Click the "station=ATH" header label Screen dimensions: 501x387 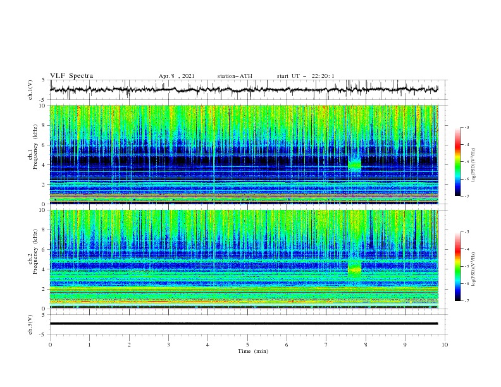pyautogui.click(x=235, y=76)
